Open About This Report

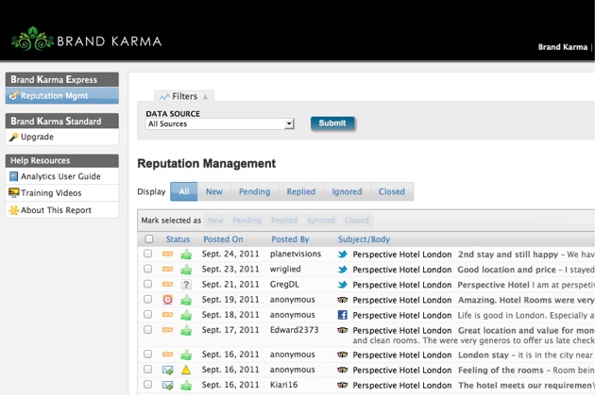click(56, 210)
